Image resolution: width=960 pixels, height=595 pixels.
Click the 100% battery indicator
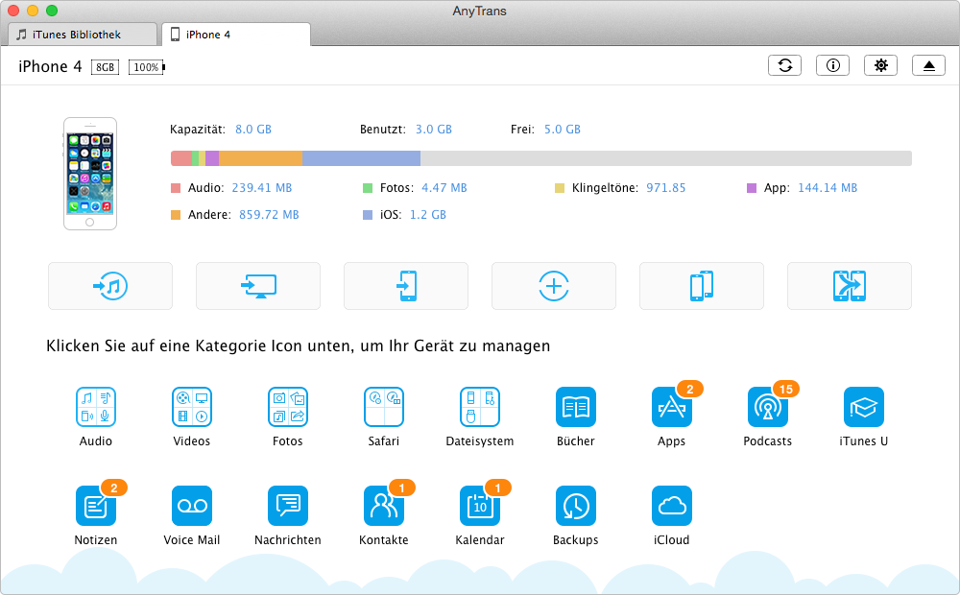point(146,67)
